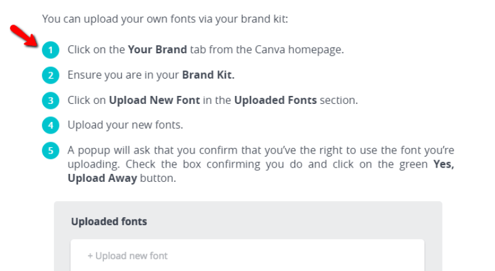Click the intro sentence about your brand kit
This screenshot has width=495, height=271.
click(165, 19)
